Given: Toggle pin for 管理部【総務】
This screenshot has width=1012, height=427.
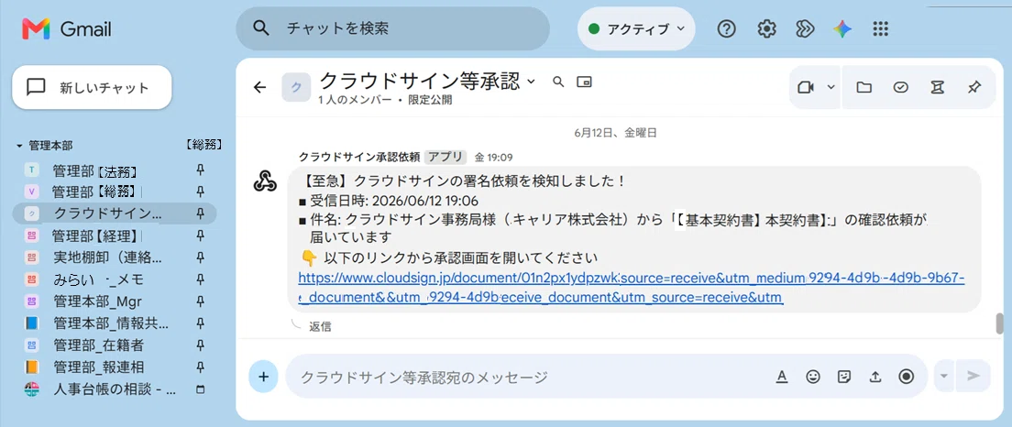Looking at the screenshot, I should click(x=200, y=192).
